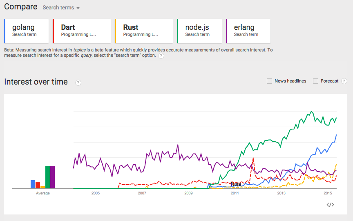Select the Dart programming language card
Image resolution: width=353 pixels, height=221 pixels.
point(82,31)
